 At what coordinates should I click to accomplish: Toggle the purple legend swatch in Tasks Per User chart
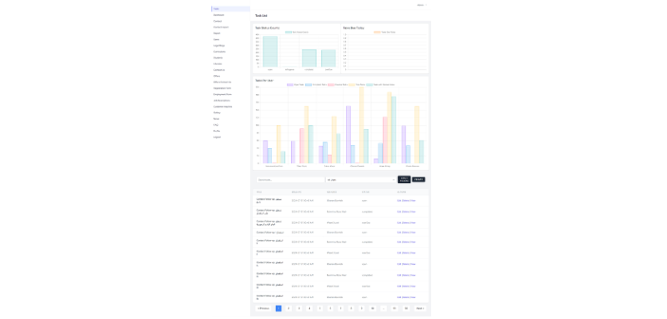(289, 84)
